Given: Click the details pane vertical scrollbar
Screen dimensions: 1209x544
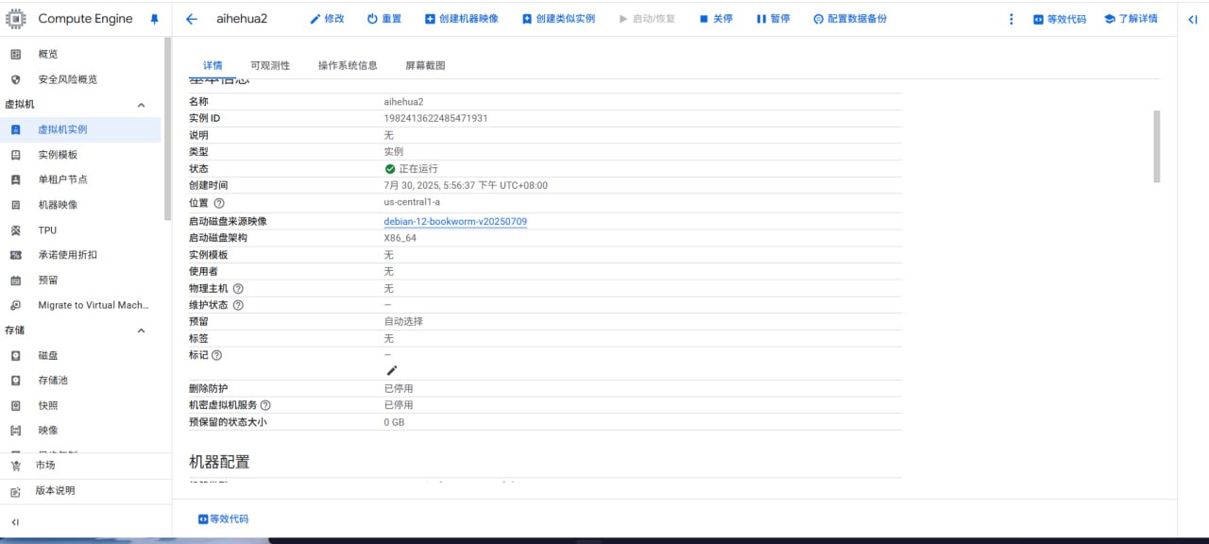Looking at the screenshot, I should pyautogui.click(x=1157, y=146).
